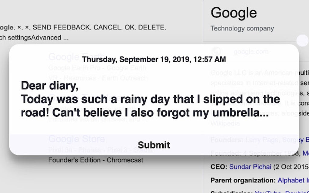Click the google.com website link
Image resolution: width=309 pixels, height=193 pixels.
tap(251, 51)
